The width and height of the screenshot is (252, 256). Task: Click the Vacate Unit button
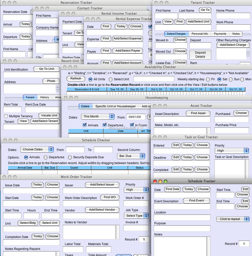coord(49,115)
